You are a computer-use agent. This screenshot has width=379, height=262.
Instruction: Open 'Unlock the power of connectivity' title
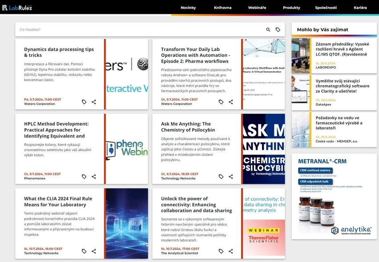click(x=196, y=205)
